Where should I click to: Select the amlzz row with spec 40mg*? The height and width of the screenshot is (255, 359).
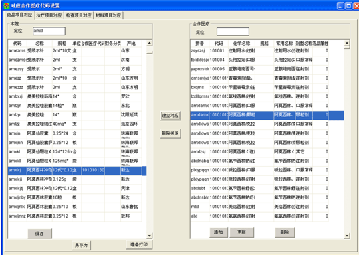75,124
